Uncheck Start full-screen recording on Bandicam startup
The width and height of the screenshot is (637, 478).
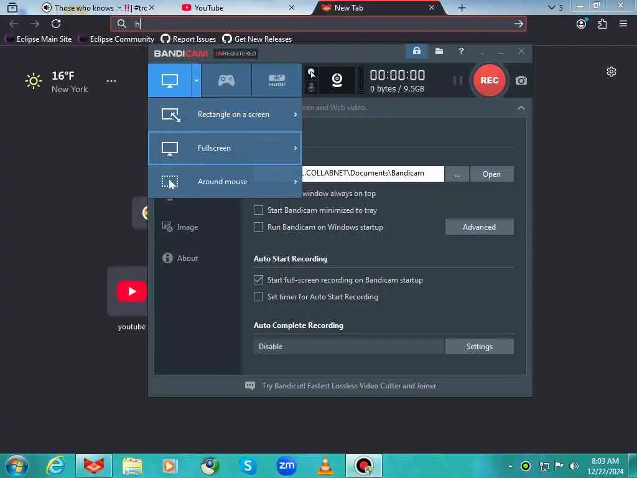pyautogui.click(x=258, y=279)
